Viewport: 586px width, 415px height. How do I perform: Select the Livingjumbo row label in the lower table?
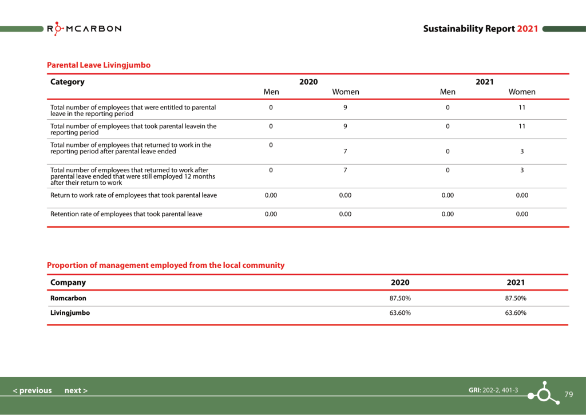(x=70, y=313)
